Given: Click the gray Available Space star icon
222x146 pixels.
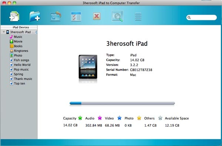Looking at the screenshot, I should 160,118.
